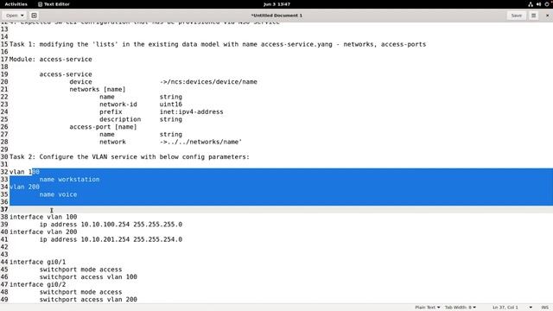
Task: Close the Text Editor window
Action: click(x=547, y=16)
